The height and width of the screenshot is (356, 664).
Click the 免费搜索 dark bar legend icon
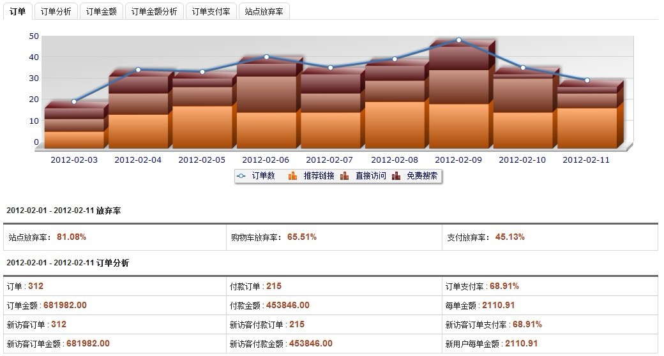396,176
